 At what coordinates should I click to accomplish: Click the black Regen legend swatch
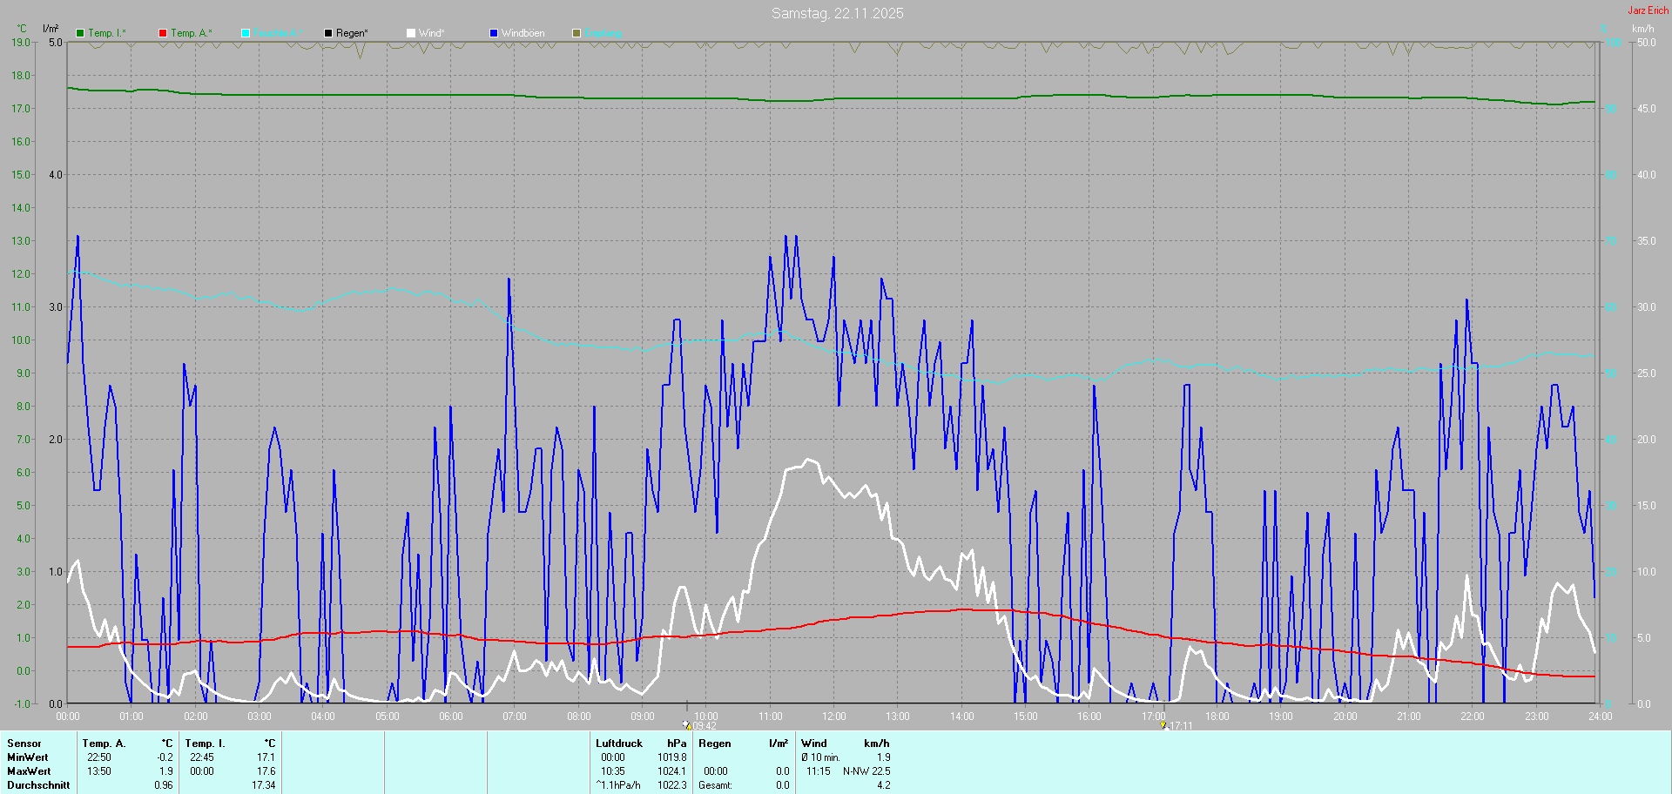(328, 33)
